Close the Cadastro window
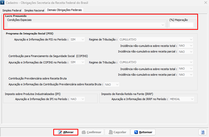 coord(205,3)
